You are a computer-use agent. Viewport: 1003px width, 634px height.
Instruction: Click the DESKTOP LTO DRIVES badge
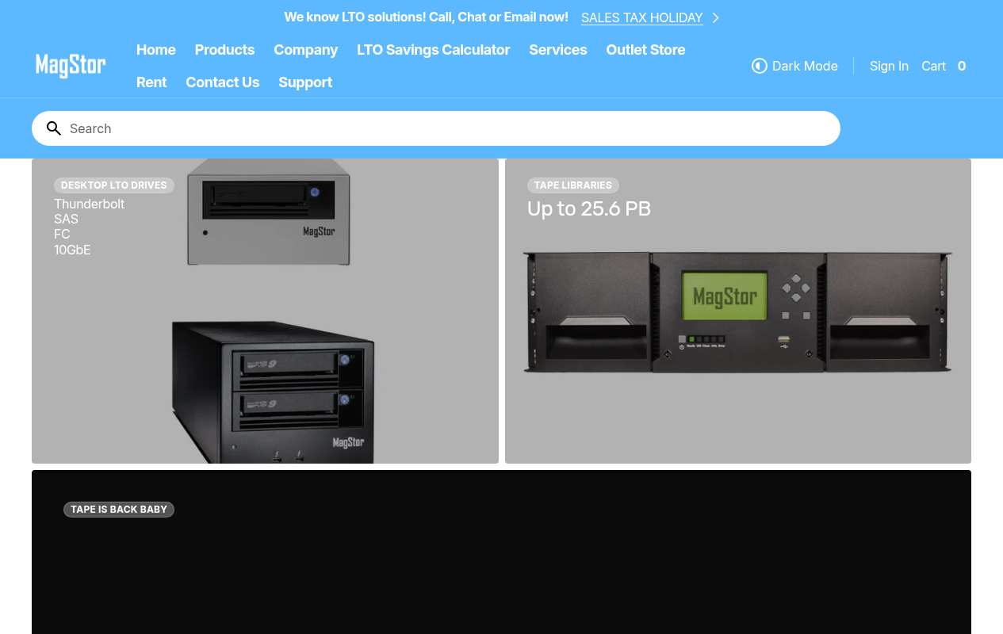click(x=114, y=185)
